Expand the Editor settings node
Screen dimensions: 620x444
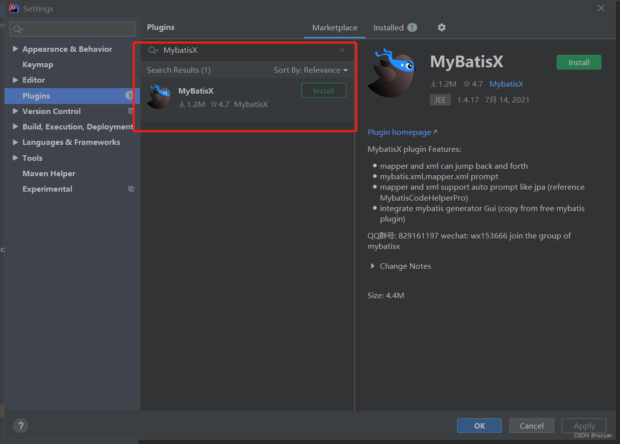click(x=15, y=80)
